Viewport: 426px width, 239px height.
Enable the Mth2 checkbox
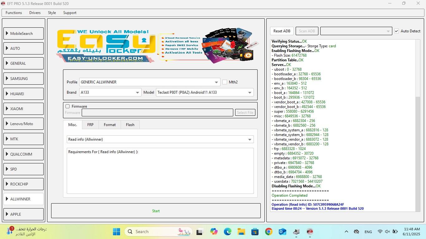(x=225, y=82)
